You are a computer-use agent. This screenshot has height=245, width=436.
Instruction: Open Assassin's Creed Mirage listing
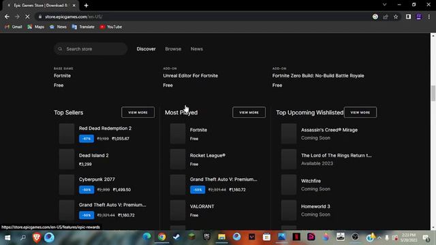(x=329, y=130)
